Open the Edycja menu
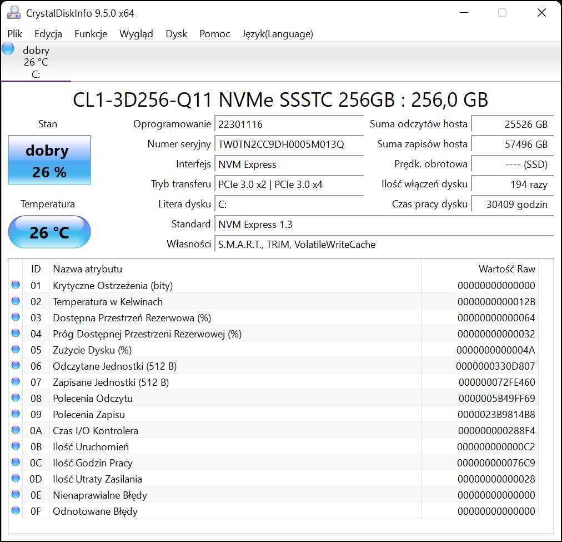Image resolution: width=562 pixels, height=542 pixels. [x=48, y=34]
